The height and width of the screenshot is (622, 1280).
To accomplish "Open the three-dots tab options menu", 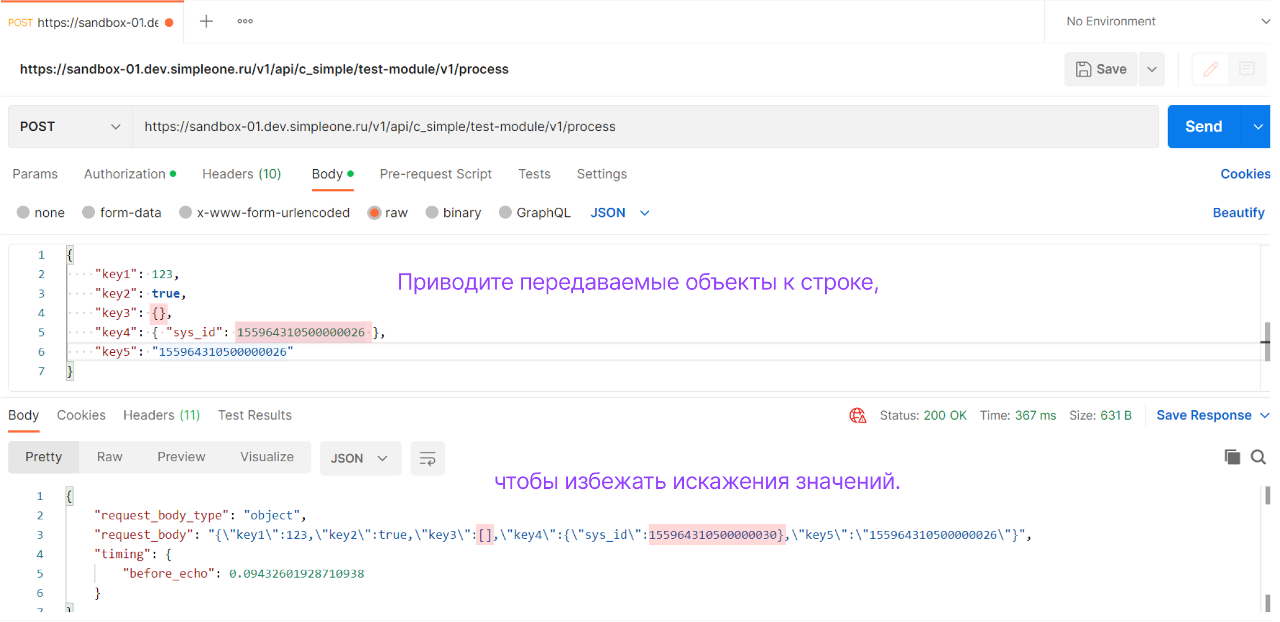I will click(x=245, y=21).
